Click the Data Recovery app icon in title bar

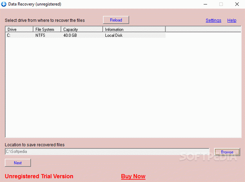(x=4, y=4)
